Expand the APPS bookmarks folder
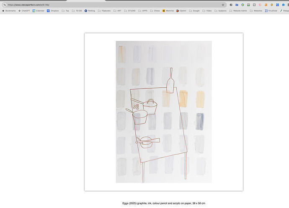Image resolution: width=289 pixels, height=208 pixels. (143, 11)
